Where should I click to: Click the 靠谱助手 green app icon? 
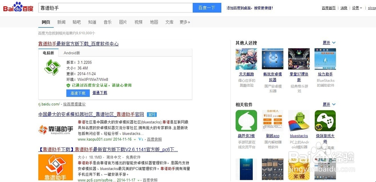[x=52, y=67]
